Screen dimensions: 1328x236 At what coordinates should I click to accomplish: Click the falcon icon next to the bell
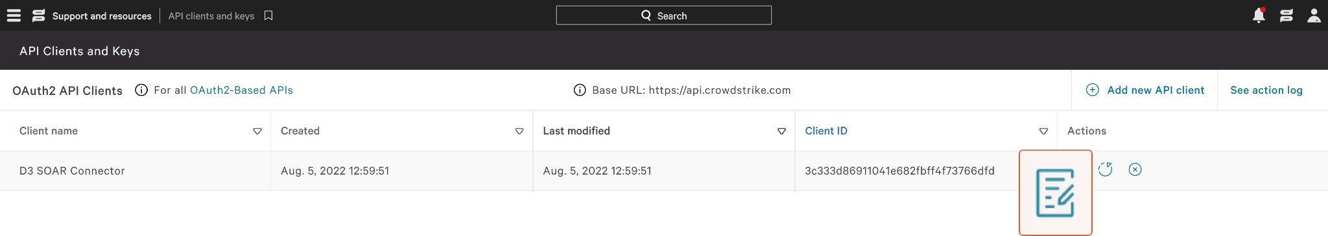tap(1286, 16)
